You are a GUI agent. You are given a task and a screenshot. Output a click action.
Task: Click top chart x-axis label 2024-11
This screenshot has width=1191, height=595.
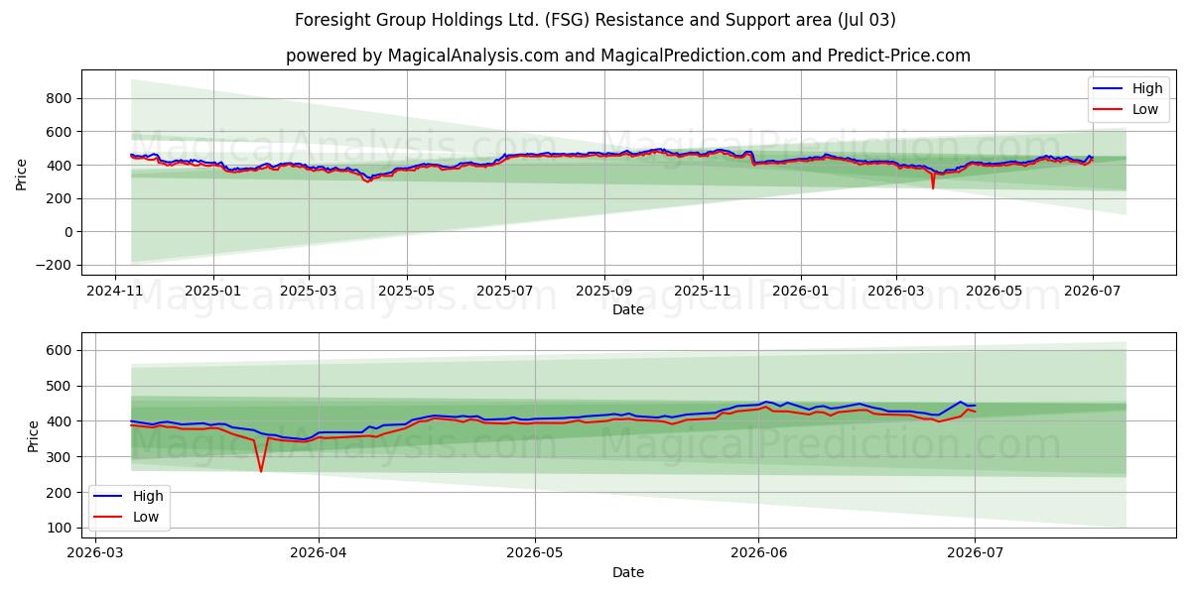115,291
